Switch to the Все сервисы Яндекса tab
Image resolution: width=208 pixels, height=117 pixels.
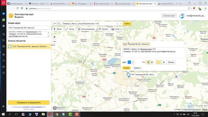[103, 4]
